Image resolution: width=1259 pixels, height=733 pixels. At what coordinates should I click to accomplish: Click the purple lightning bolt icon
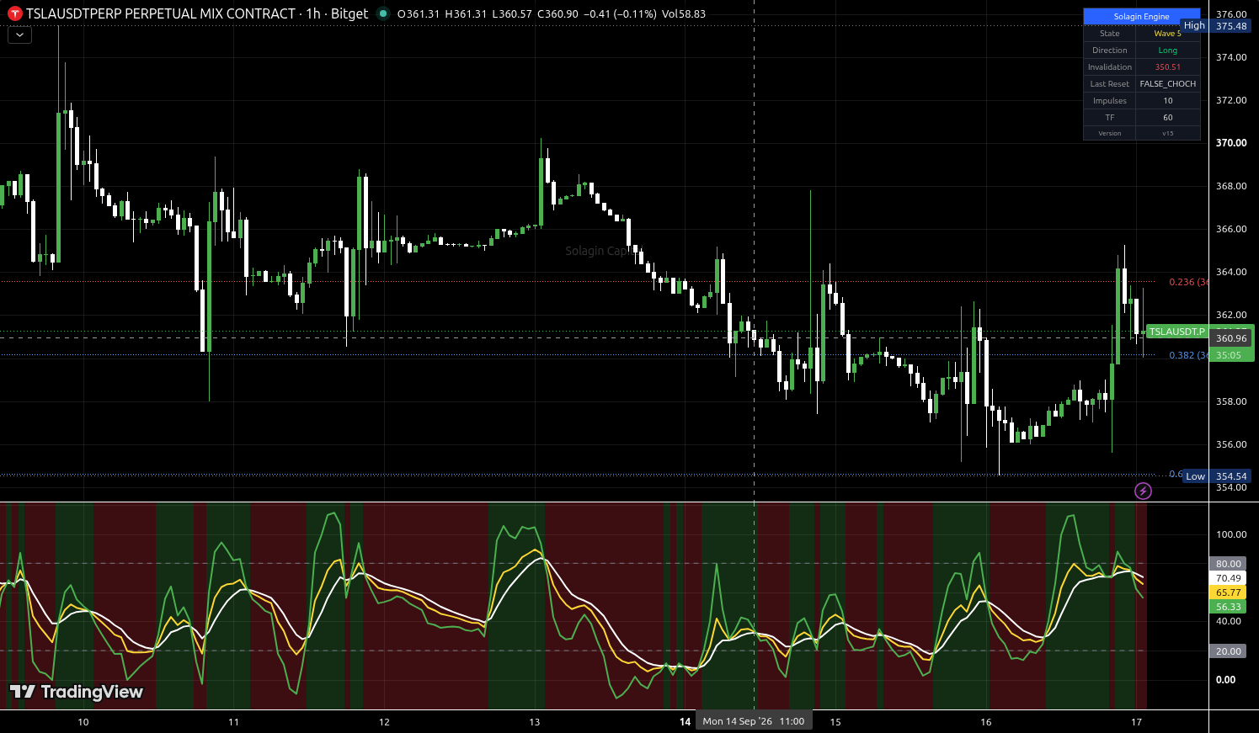[x=1143, y=491]
